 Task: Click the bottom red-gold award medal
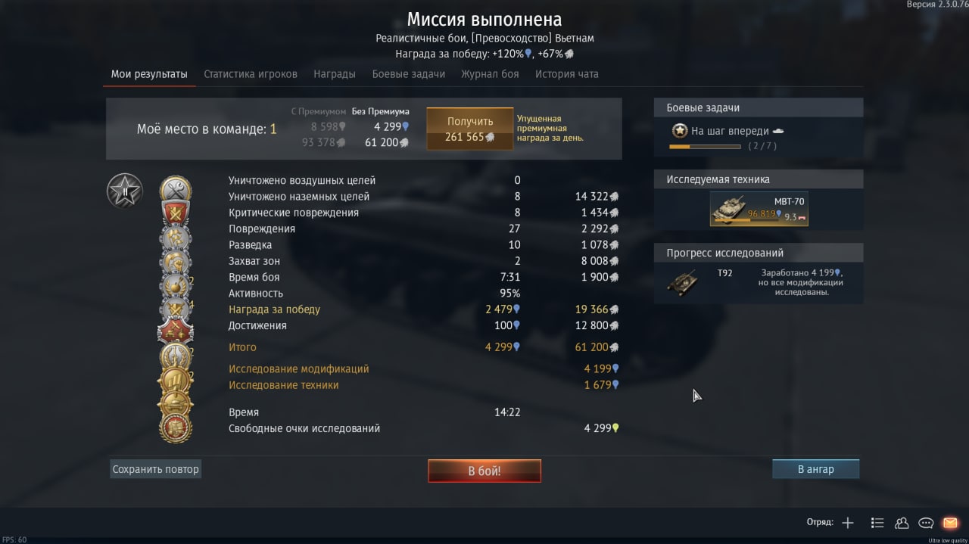tap(176, 428)
